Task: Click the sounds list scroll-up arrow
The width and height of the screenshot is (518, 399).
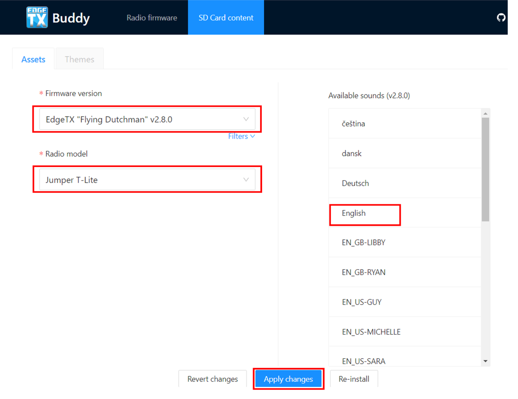Action: click(486, 113)
